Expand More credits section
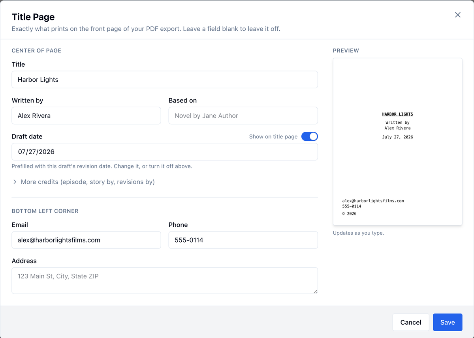 (83, 182)
